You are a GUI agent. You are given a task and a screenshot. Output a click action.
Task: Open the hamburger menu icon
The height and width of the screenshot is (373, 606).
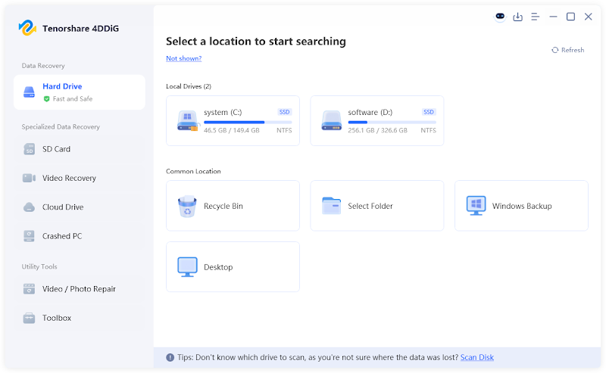536,17
